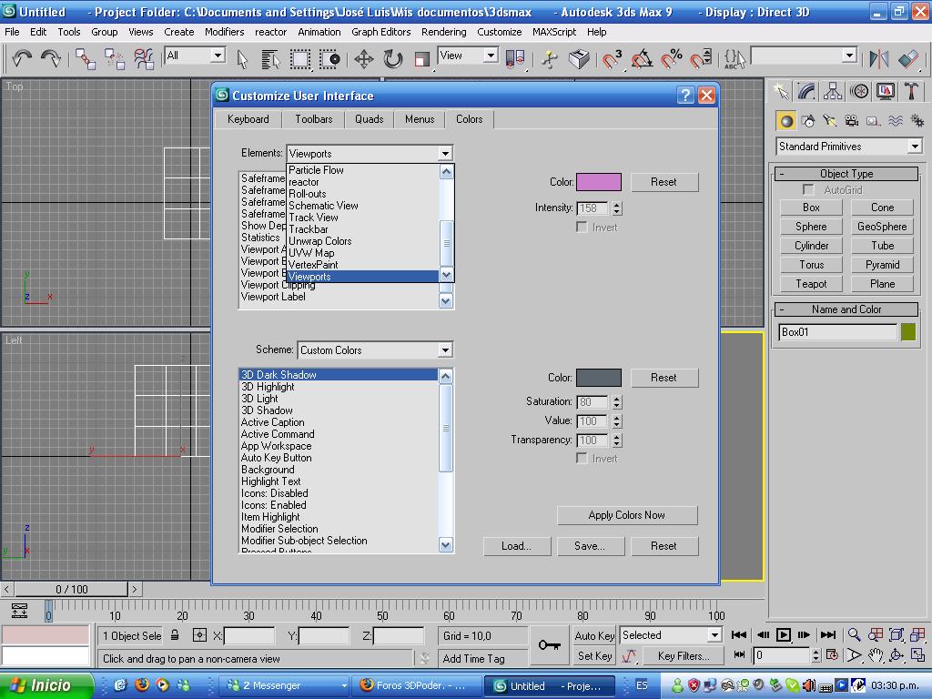Open the Graph Editors menu
The height and width of the screenshot is (699, 932).
point(381,32)
